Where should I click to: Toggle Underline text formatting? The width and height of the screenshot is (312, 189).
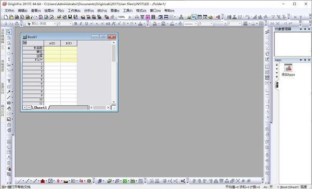click(86, 24)
